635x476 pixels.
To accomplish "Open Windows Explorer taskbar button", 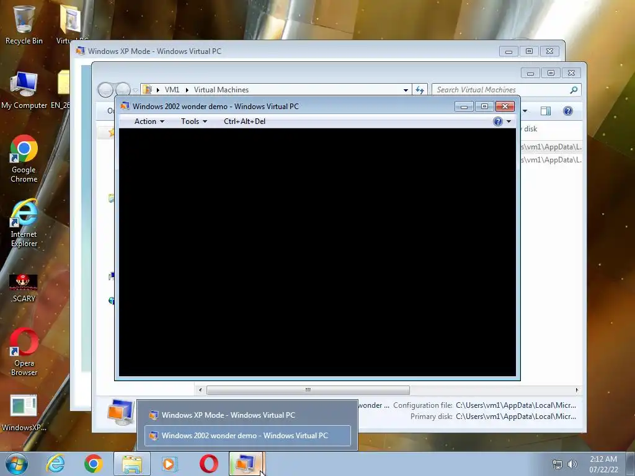I will [x=132, y=464].
